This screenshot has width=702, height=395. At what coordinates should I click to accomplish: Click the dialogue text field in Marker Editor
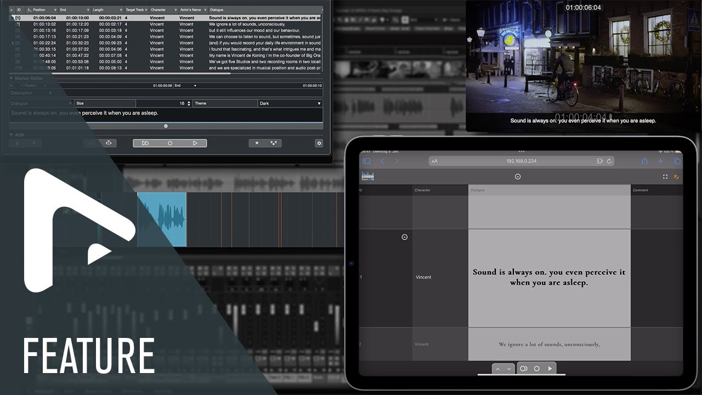pos(166,114)
